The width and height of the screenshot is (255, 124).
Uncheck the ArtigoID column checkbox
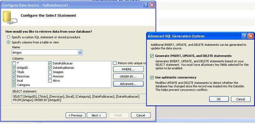[x=14, y=68]
